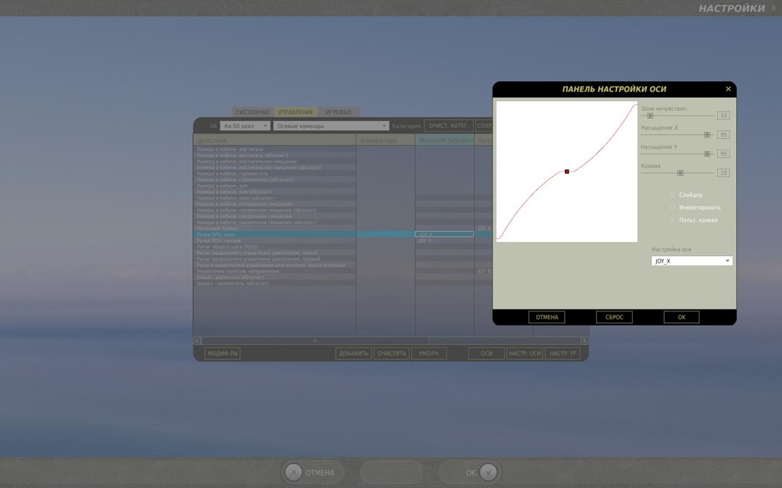The image size is (782, 488).
Task: Click the Microsoft SideWinder column header
Action: click(x=445, y=141)
